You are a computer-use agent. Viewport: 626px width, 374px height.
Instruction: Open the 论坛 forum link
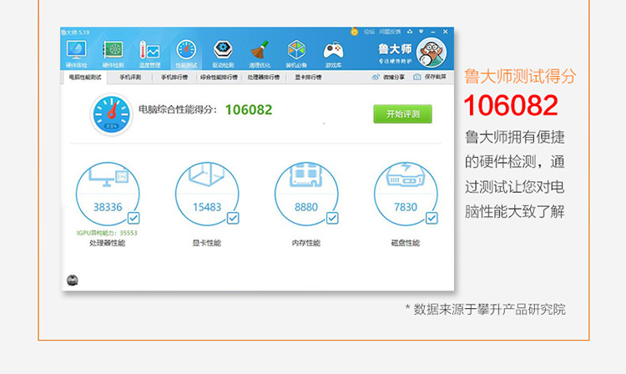[369, 32]
